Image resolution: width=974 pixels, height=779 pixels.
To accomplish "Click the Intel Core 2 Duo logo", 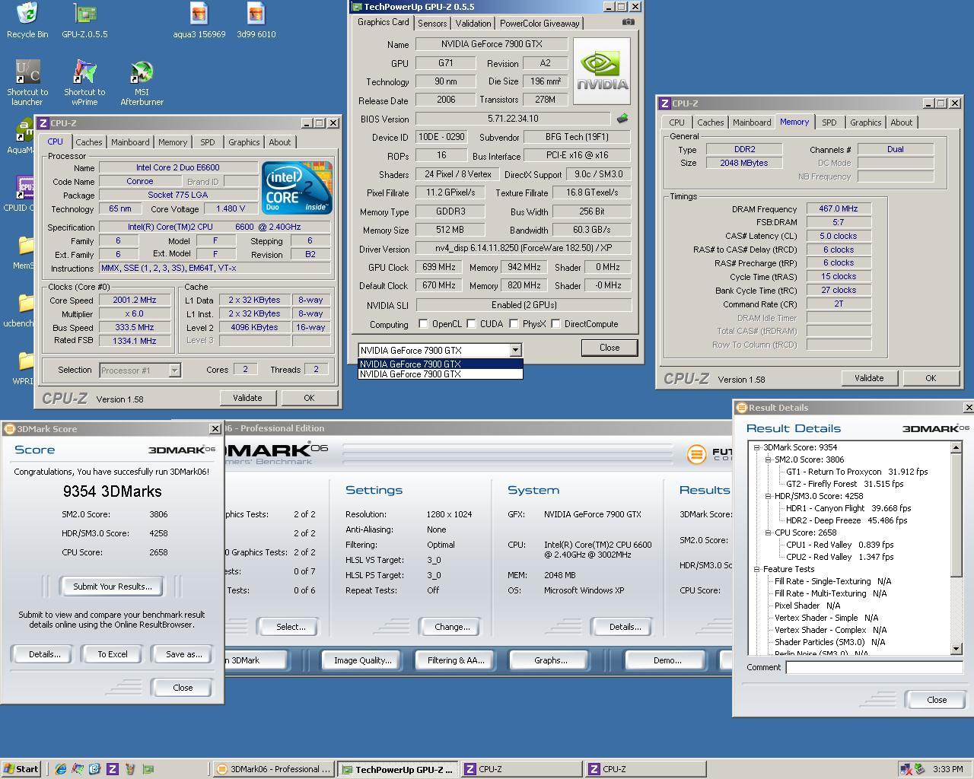I will pyautogui.click(x=297, y=188).
